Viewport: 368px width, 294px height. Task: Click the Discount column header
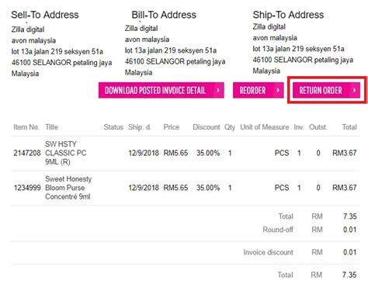[x=207, y=127]
